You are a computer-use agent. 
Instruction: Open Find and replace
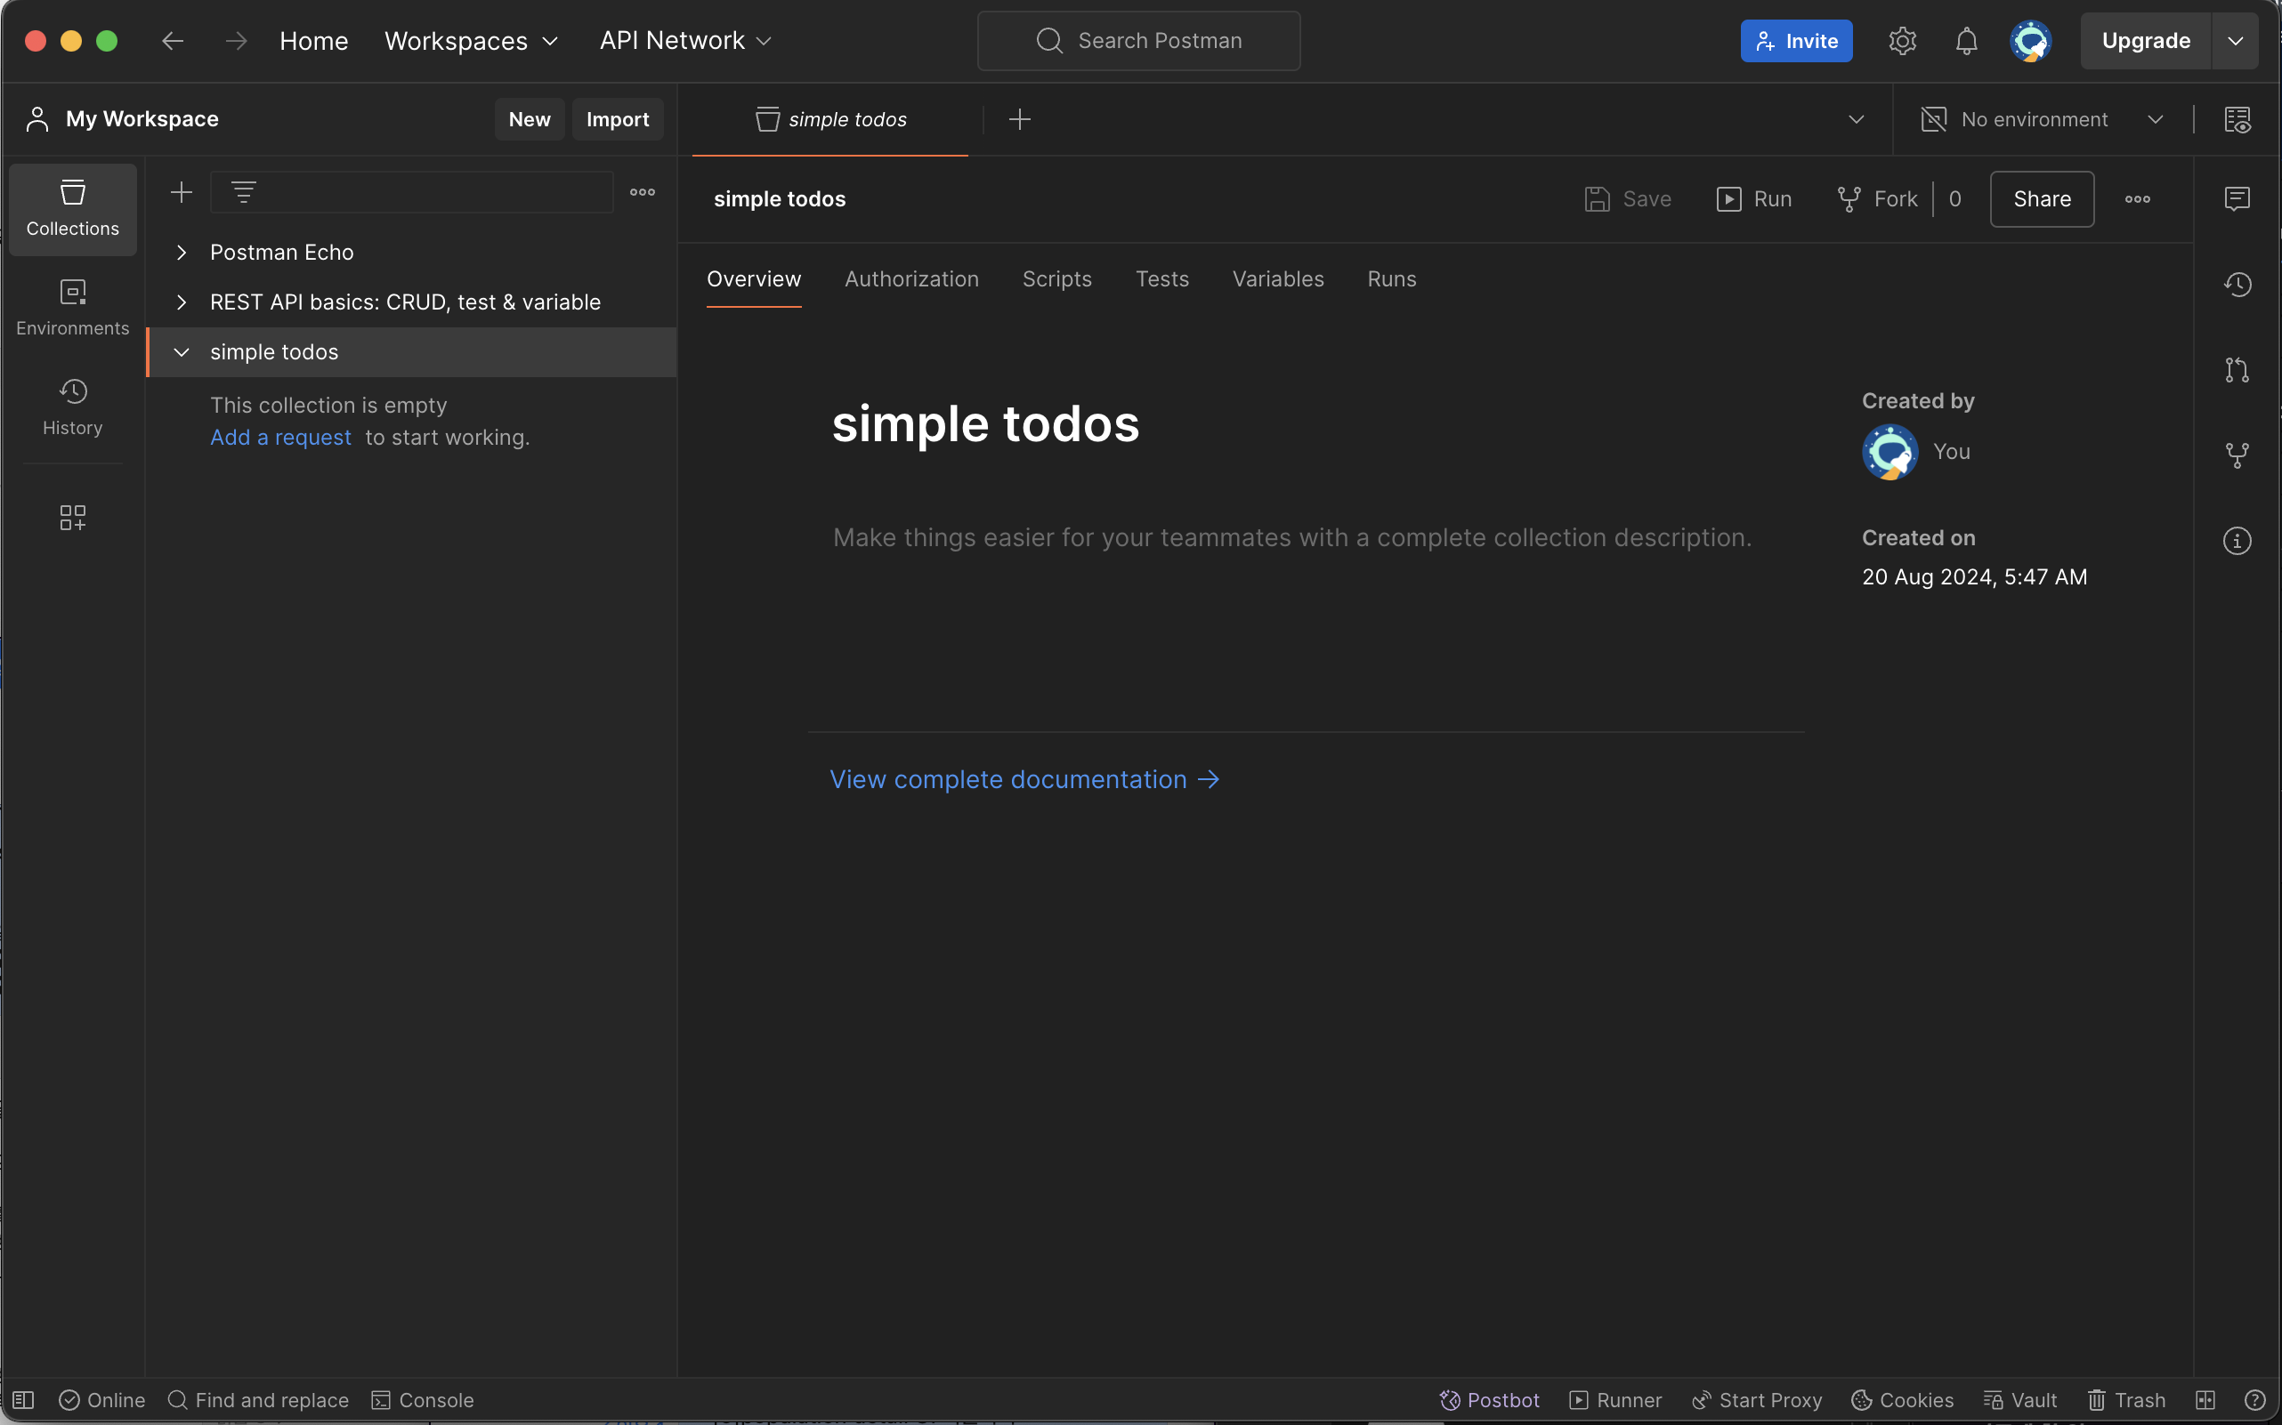tap(258, 1399)
